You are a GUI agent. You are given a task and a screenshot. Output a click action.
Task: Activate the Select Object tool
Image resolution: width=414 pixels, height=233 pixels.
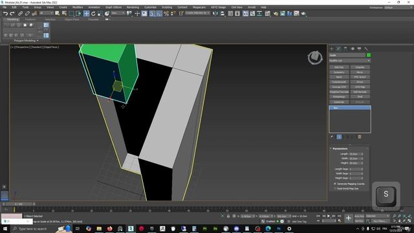tap(58, 13)
